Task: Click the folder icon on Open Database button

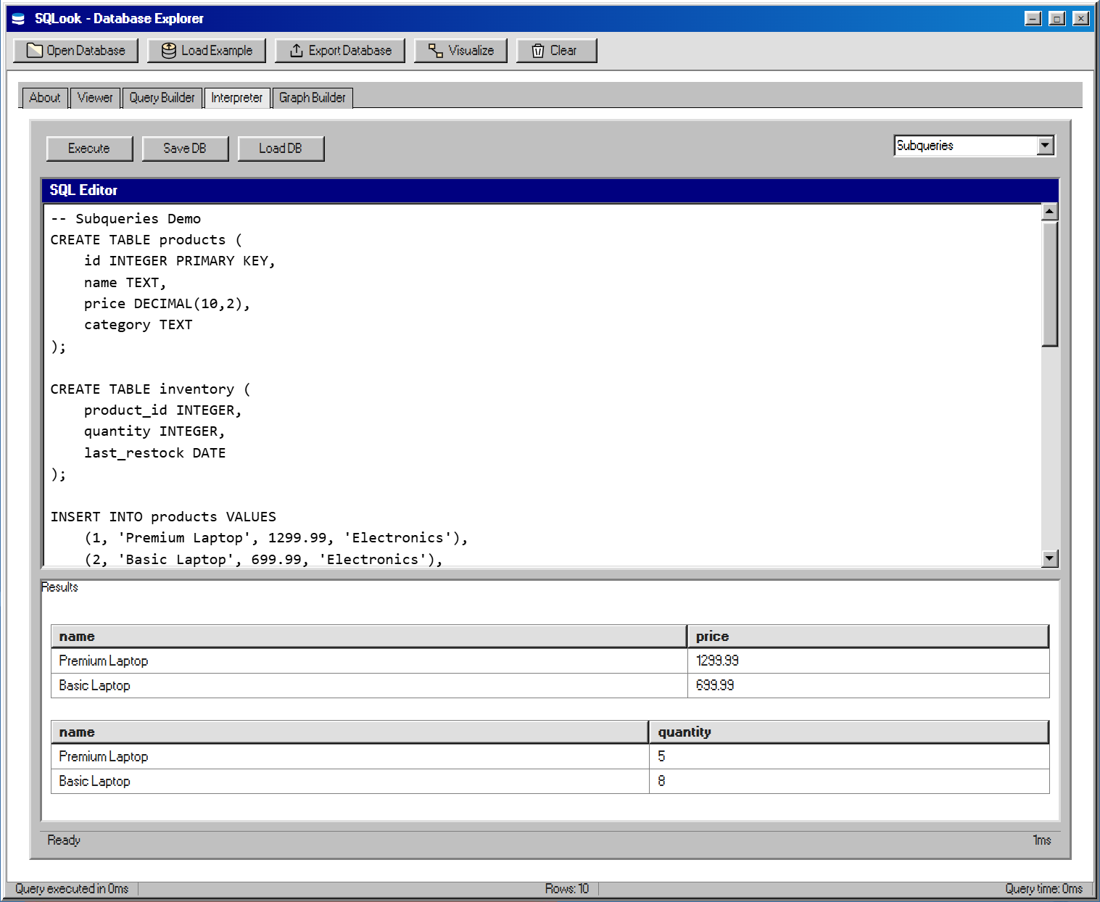Action: (x=35, y=50)
